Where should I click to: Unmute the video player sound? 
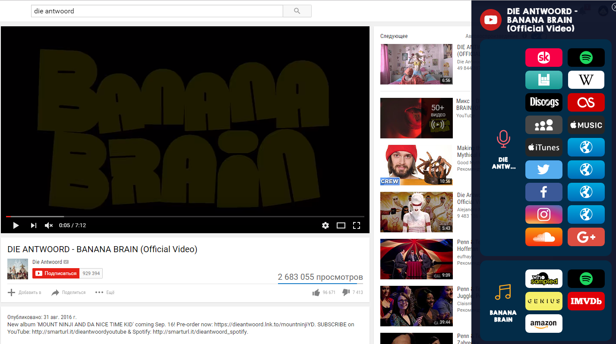click(49, 225)
